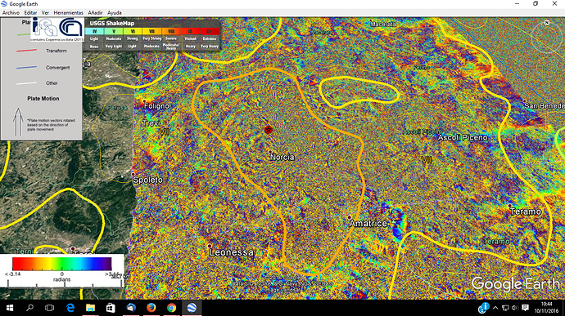Open Windows Store from taskbar
The width and height of the screenshot is (565, 316).
click(x=111, y=308)
